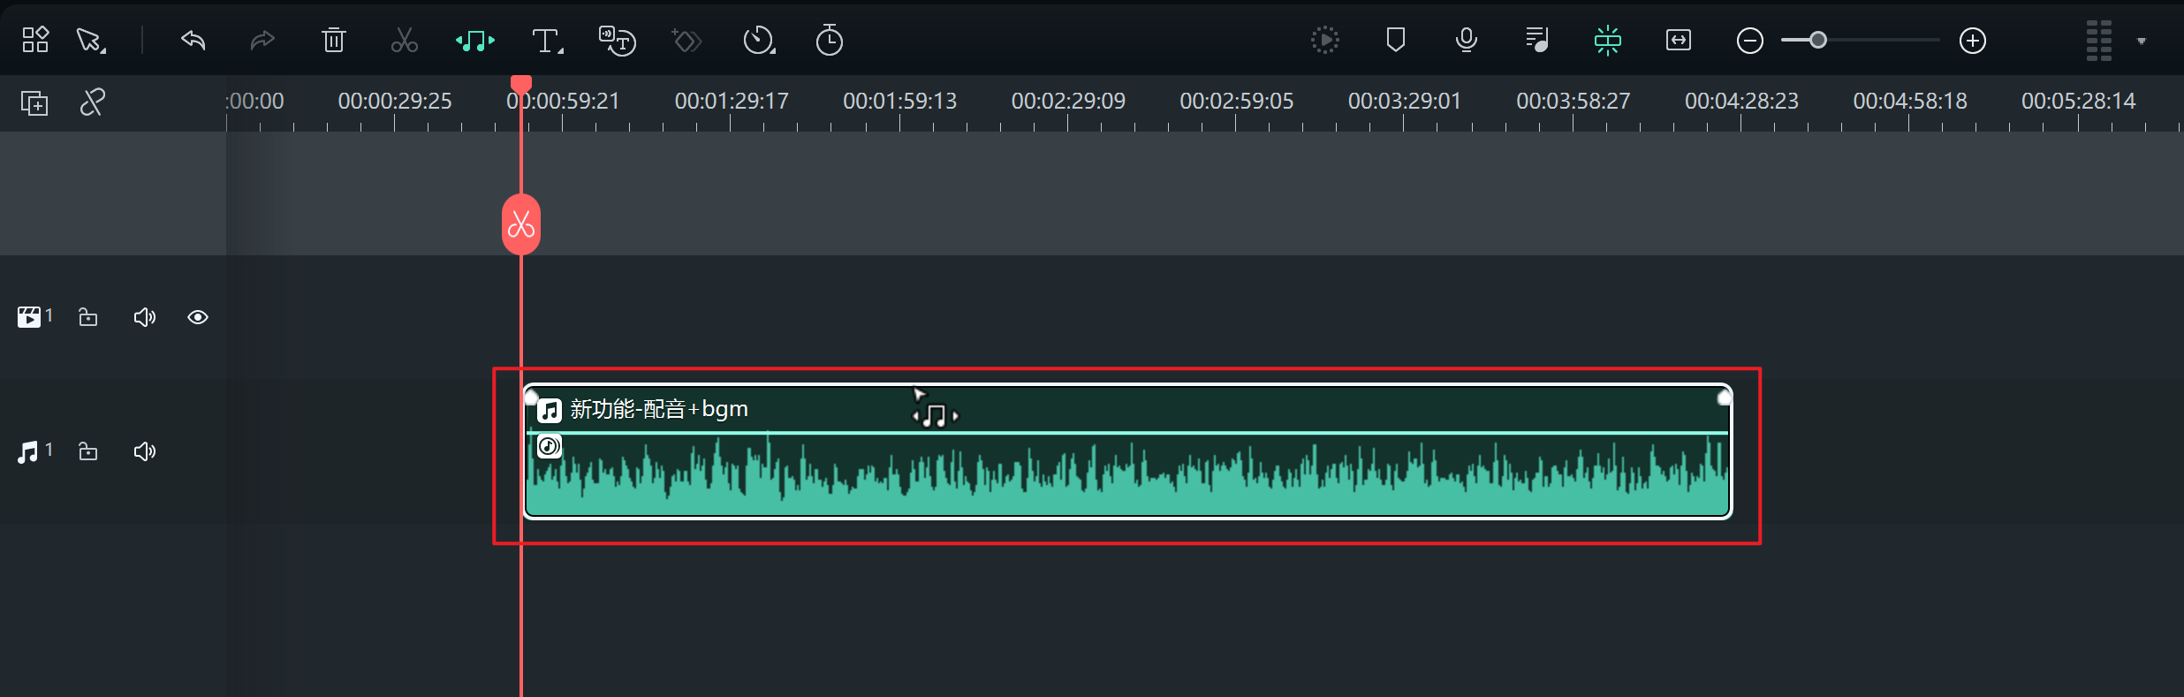This screenshot has width=2184, height=697.
Task: Record a voiceover with the microphone
Action: 1467,40
